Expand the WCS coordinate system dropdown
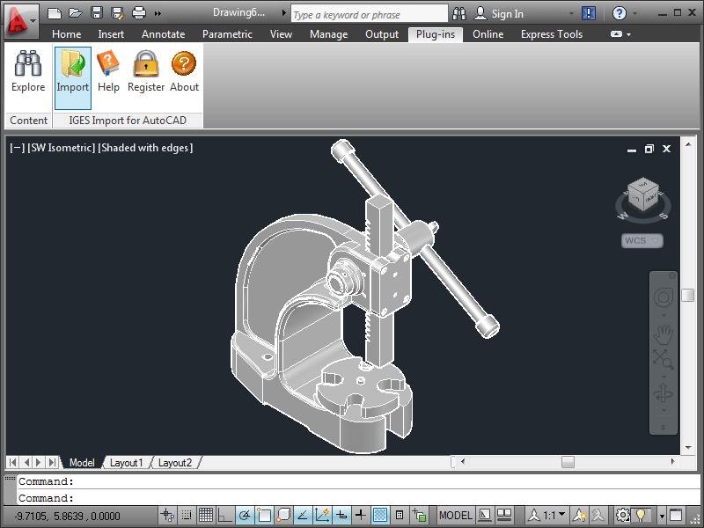 642,240
